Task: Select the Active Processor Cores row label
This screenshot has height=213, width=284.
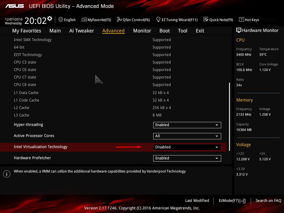Action: tap(34, 136)
